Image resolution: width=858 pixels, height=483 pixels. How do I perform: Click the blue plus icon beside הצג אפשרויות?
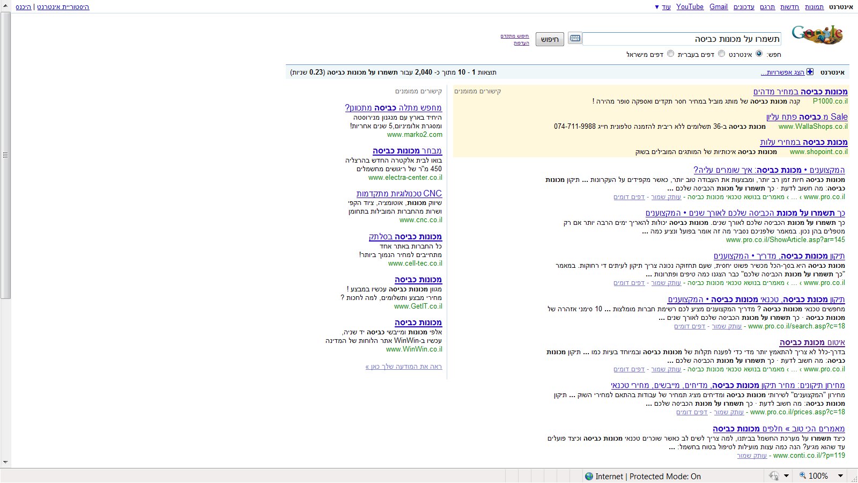point(810,72)
